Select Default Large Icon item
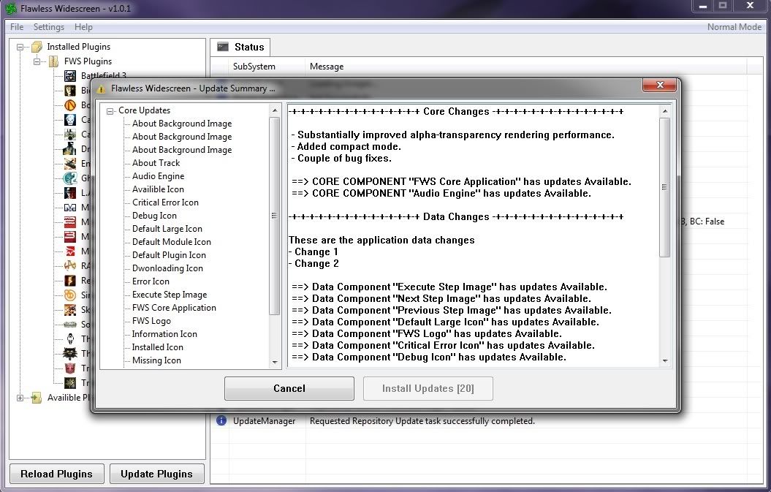 point(167,229)
